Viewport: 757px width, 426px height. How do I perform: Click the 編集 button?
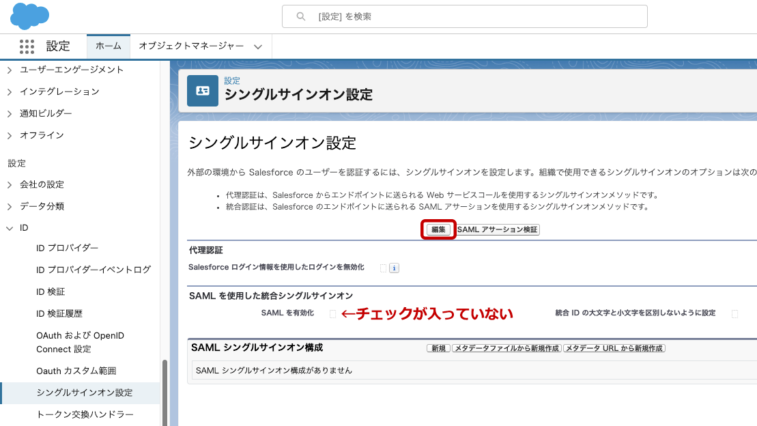(x=438, y=230)
